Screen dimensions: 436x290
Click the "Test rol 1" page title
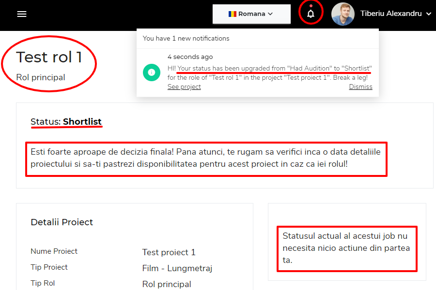49,57
